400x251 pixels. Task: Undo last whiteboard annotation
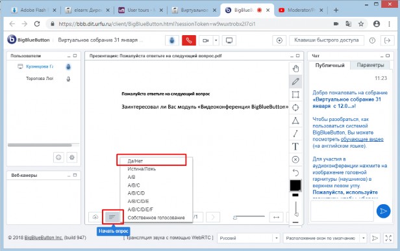pos(295,172)
